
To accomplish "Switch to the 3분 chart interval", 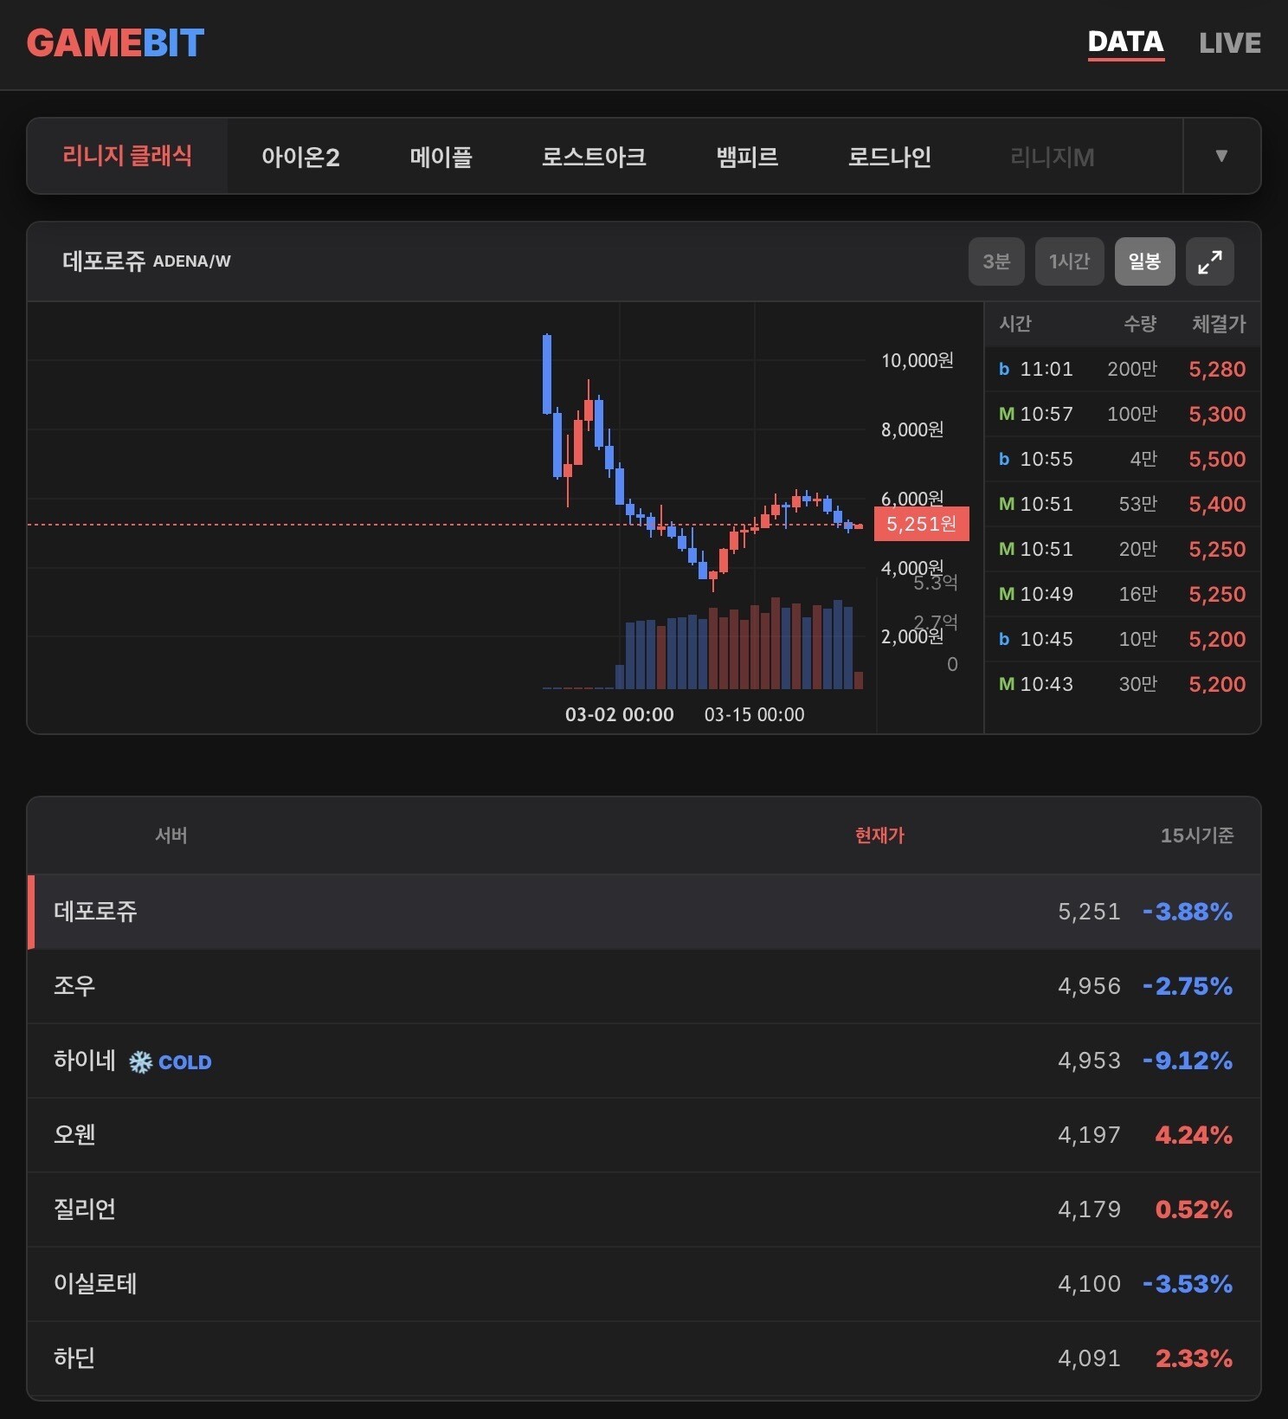I will tap(995, 261).
